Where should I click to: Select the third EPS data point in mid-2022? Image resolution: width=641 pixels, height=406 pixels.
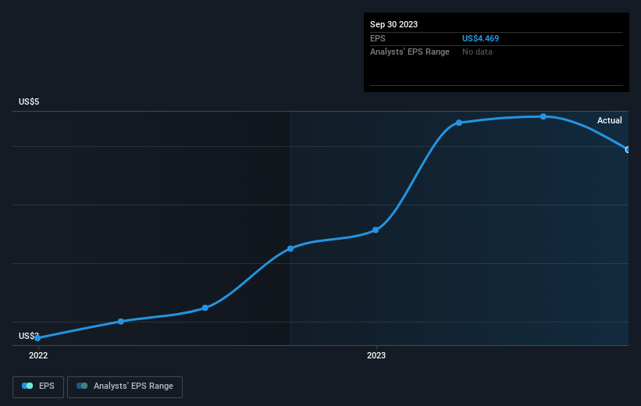(x=205, y=308)
